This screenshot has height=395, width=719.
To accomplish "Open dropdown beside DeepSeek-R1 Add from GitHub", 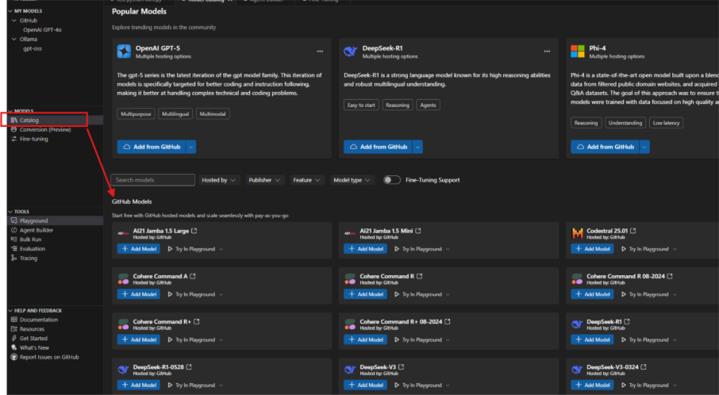I will 417,147.
